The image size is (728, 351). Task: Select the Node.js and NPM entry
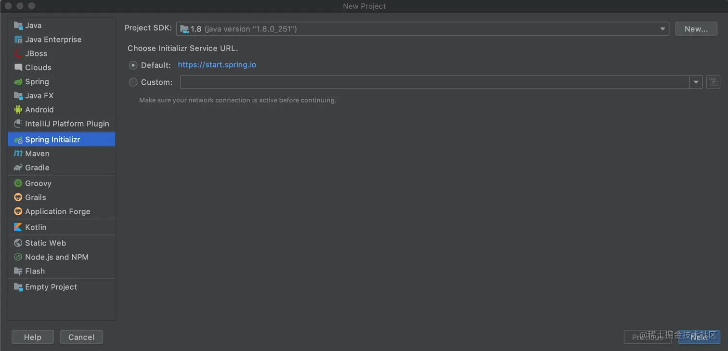62,257
